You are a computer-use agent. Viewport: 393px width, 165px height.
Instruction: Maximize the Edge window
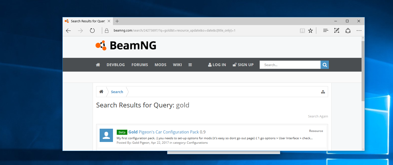click(347, 21)
